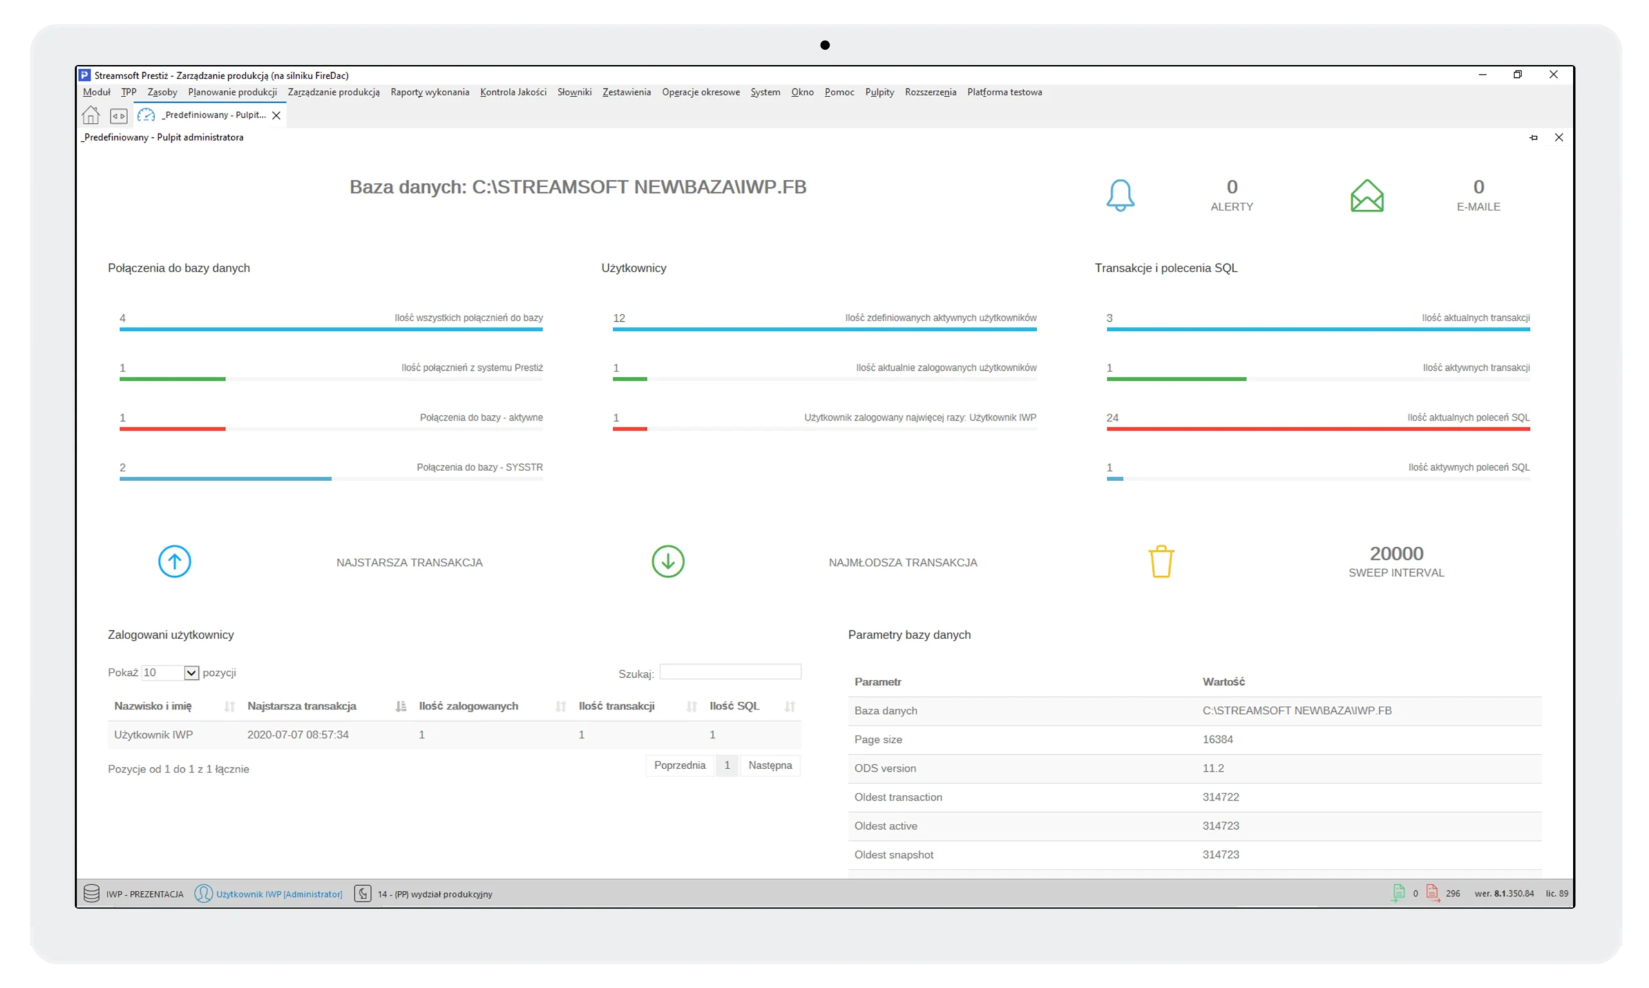Click the oldest transaction up-arrow icon

175,561
